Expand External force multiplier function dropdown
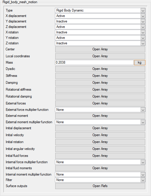Screen dimensions: 151x196 (x=100, y=110)
